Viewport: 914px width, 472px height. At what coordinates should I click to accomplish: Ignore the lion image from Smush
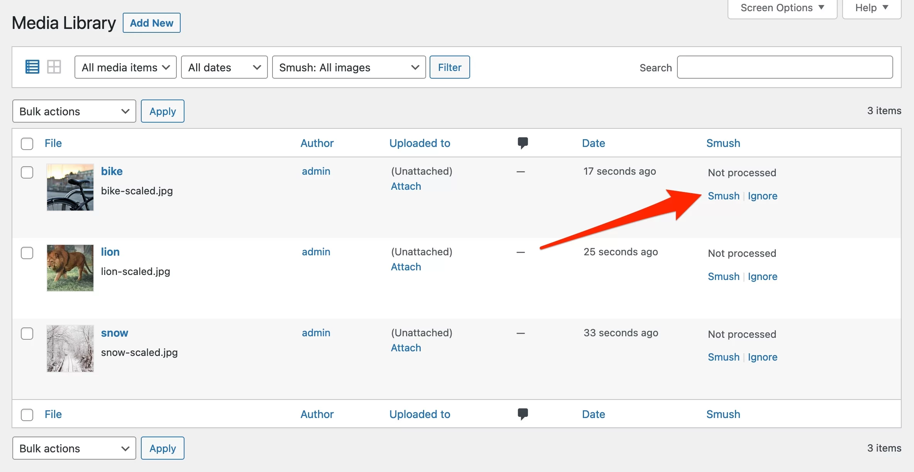tap(762, 276)
